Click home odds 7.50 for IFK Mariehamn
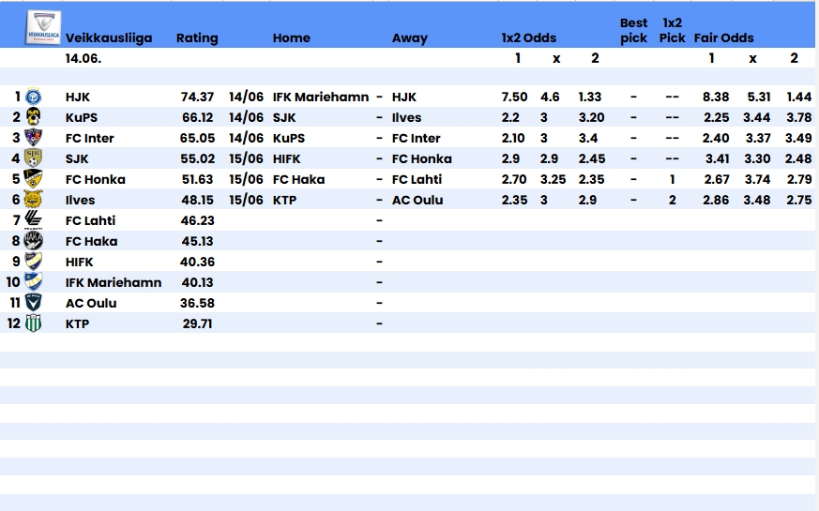Screen dimensions: 819x511 coord(514,98)
